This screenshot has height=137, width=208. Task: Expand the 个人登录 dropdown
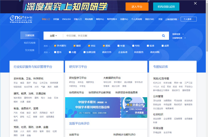point(188,19)
